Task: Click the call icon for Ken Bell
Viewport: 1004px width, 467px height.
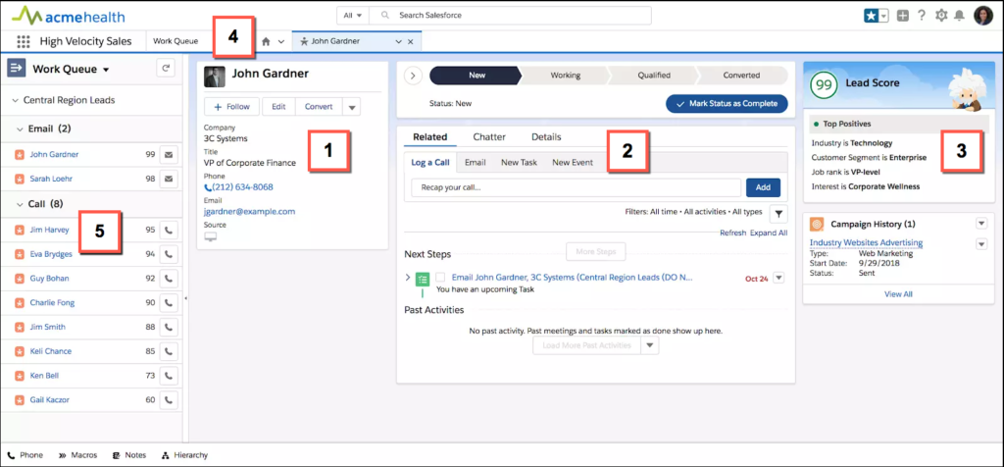Action: (169, 376)
